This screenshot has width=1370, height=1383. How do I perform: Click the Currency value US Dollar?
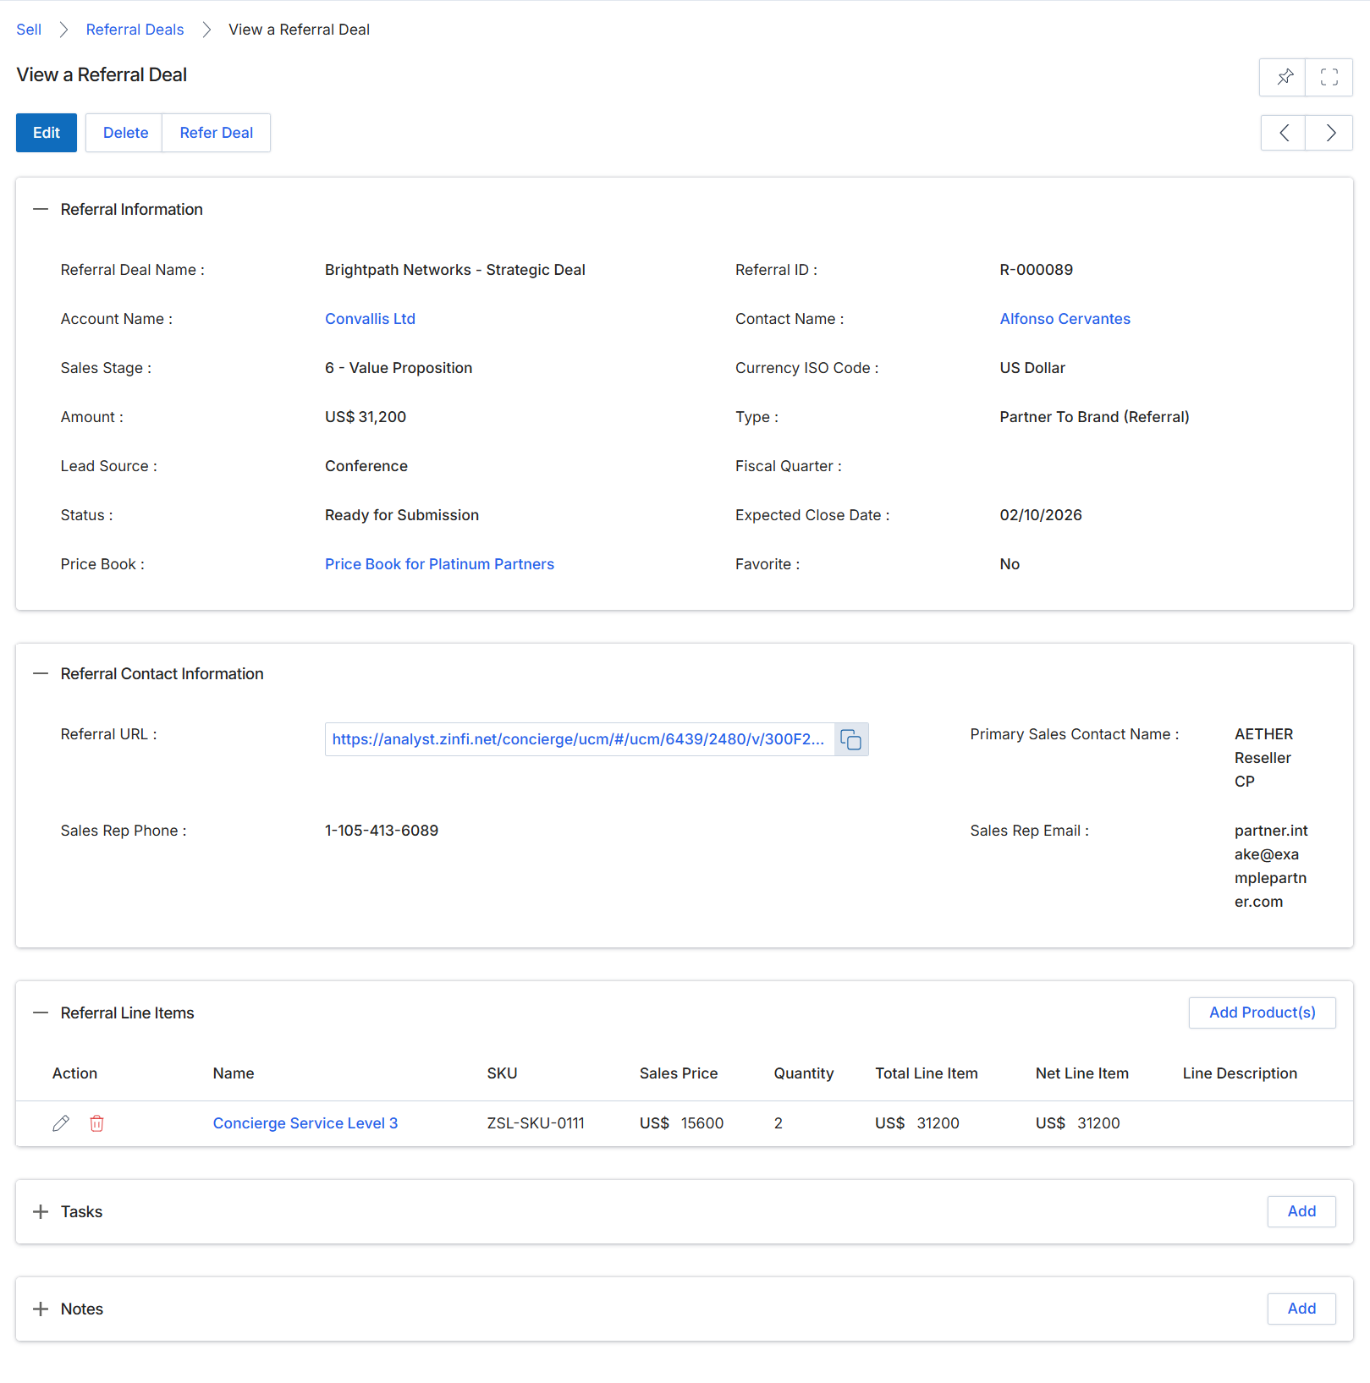pyautogui.click(x=1032, y=368)
